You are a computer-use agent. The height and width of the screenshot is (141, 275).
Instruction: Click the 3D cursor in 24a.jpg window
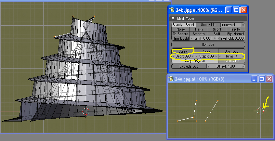click(260, 111)
